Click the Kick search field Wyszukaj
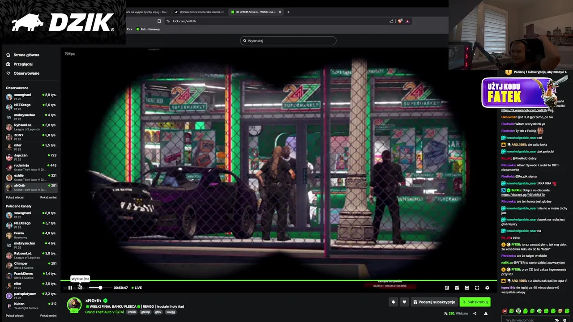The height and width of the screenshot is (322, 573). pos(288,41)
